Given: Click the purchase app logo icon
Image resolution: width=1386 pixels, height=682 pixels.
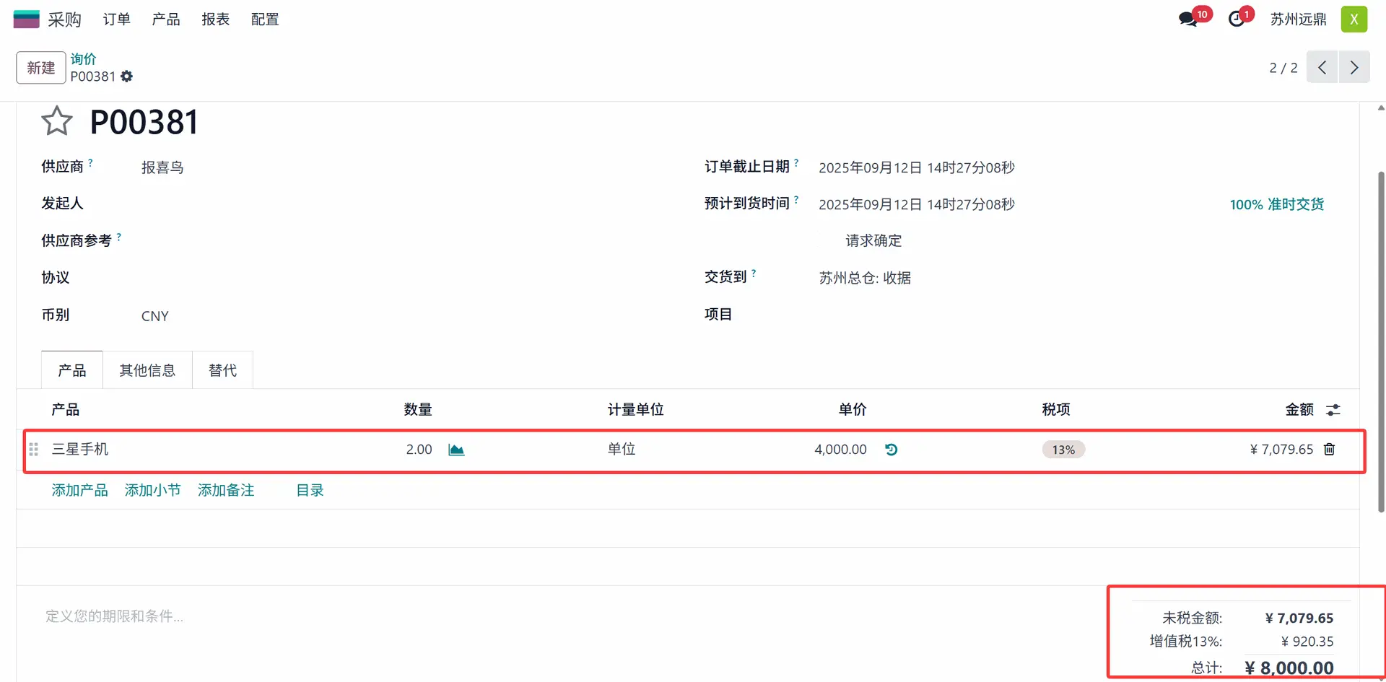Looking at the screenshot, I should click(27, 19).
